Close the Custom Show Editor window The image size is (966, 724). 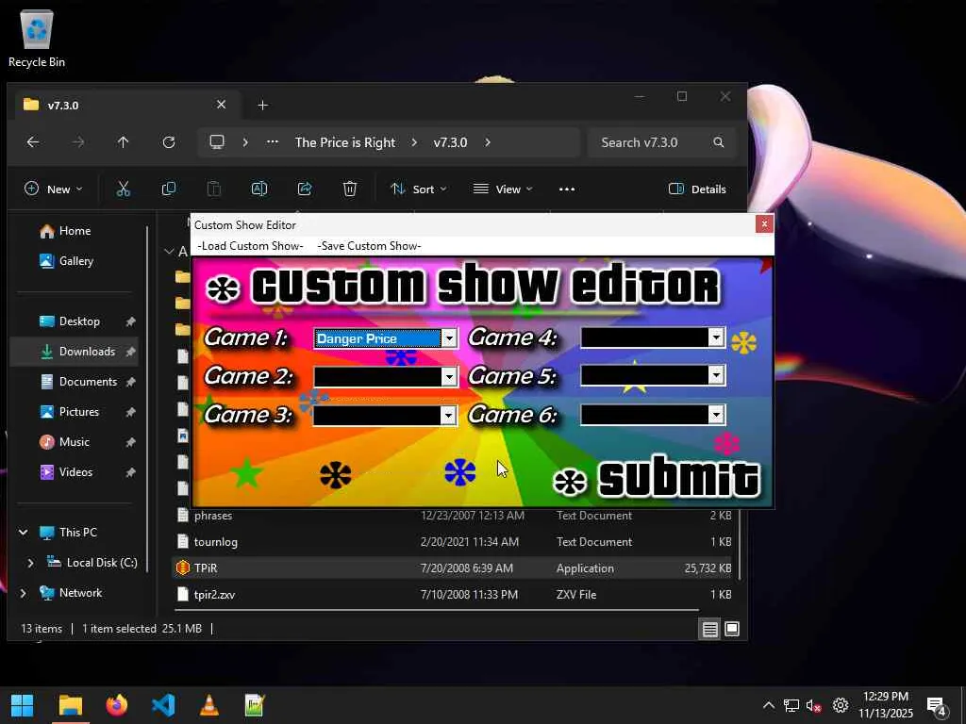coord(764,224)
